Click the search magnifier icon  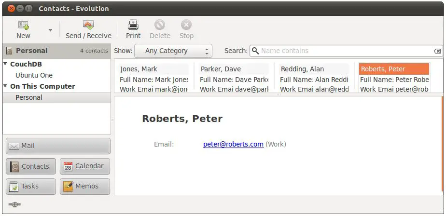tap(255, 51)
